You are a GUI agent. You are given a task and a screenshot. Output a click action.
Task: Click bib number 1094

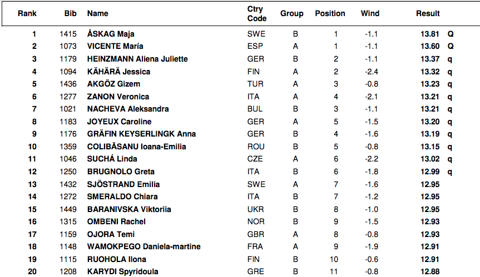coord(68,72)
